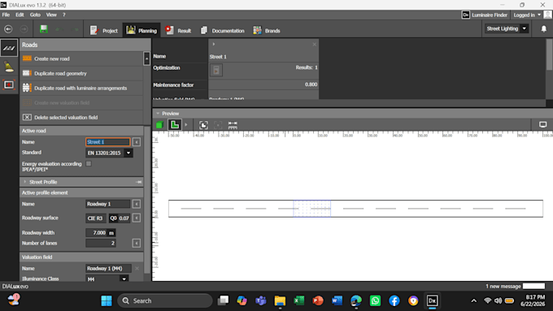Edit valuation field name Roadway 1 (M4)
Screen dimensions: 553x311
click(x=109, y=269)
